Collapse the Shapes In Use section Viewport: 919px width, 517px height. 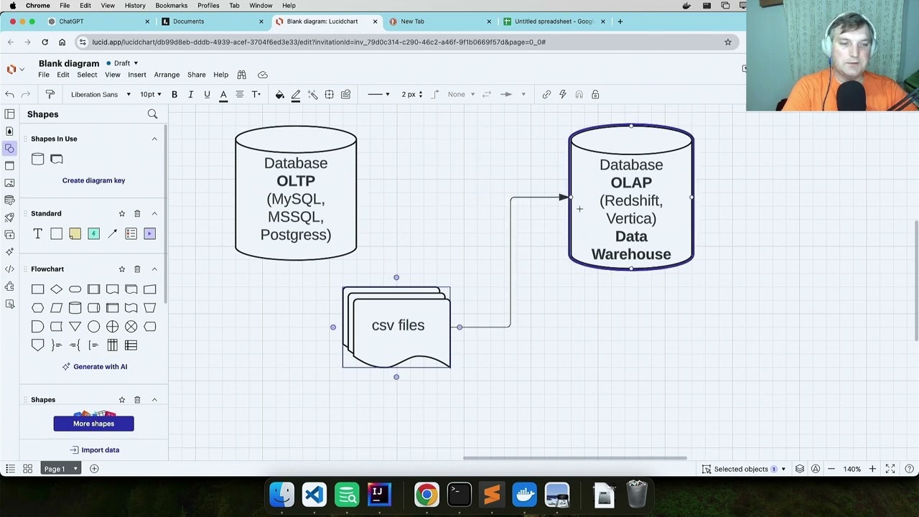154,139
